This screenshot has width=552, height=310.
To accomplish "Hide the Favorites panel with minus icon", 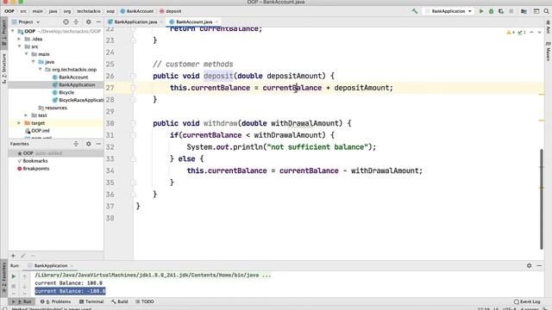I will [x=98, y=144].
